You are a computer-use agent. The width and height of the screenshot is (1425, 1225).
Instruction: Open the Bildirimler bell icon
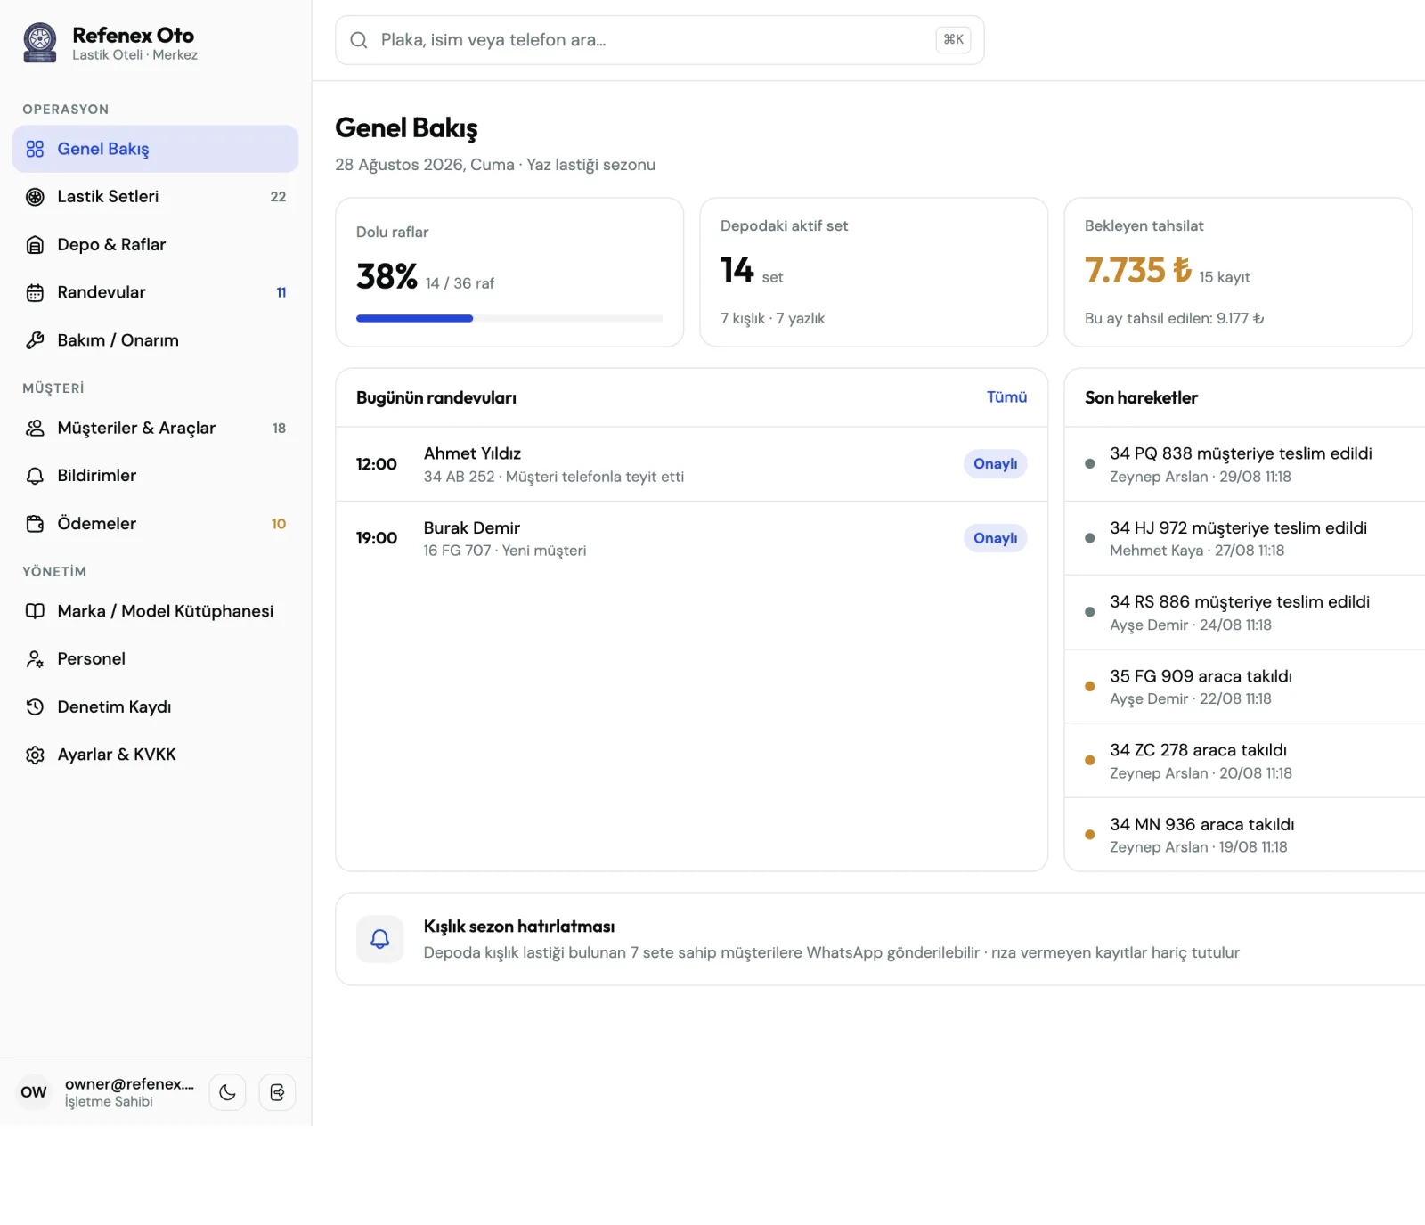(35, 476)
